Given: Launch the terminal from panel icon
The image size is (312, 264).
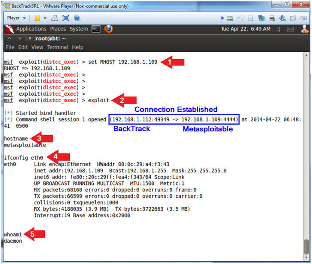Looking at the screenshot, I should click(x=96, y=29).
